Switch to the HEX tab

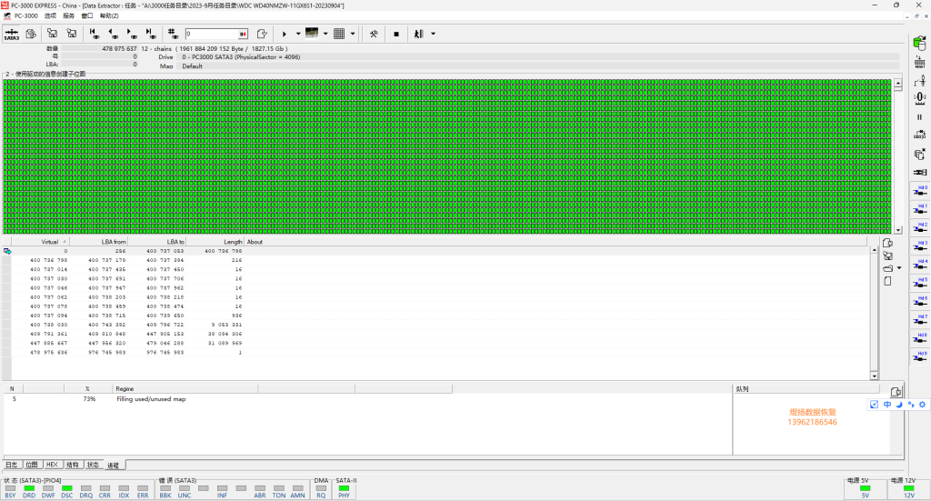click(52, 465)
